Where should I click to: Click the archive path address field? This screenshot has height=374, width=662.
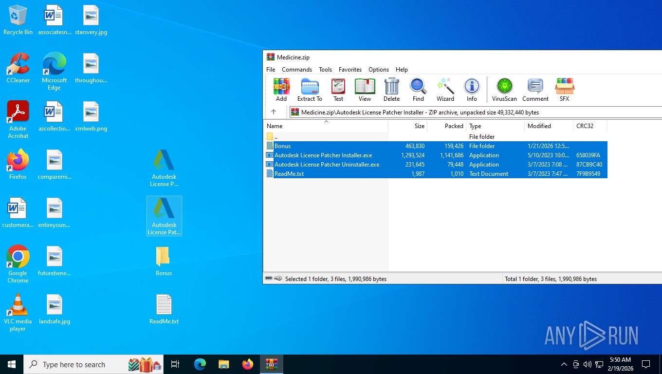(476, 112)
